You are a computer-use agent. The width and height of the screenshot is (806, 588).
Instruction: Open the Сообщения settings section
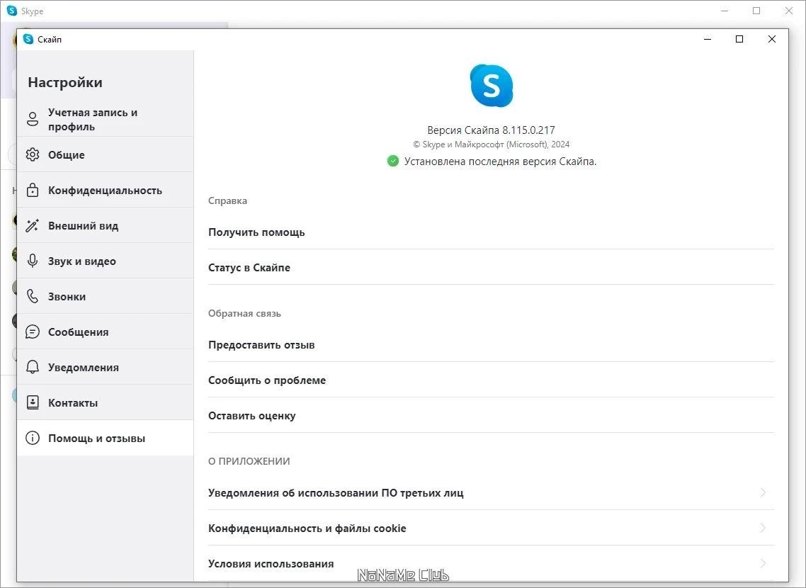[x=106, y=332]
